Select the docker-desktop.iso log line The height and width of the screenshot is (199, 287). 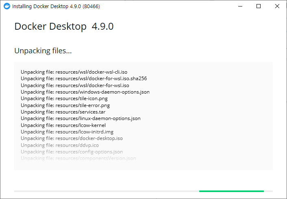[72, 138]
